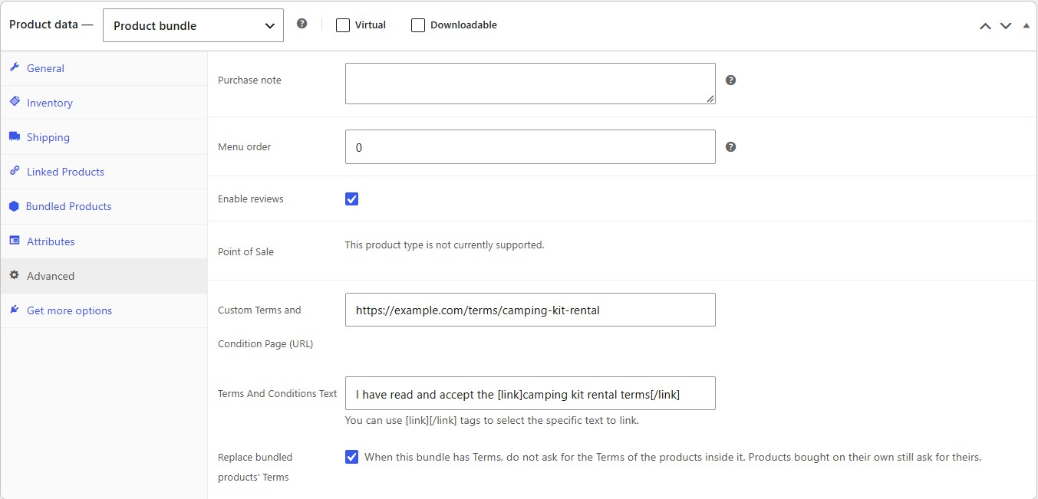The image size is (1038, 499).
Task: Open the Inventory tab
Action: (104, 103)
